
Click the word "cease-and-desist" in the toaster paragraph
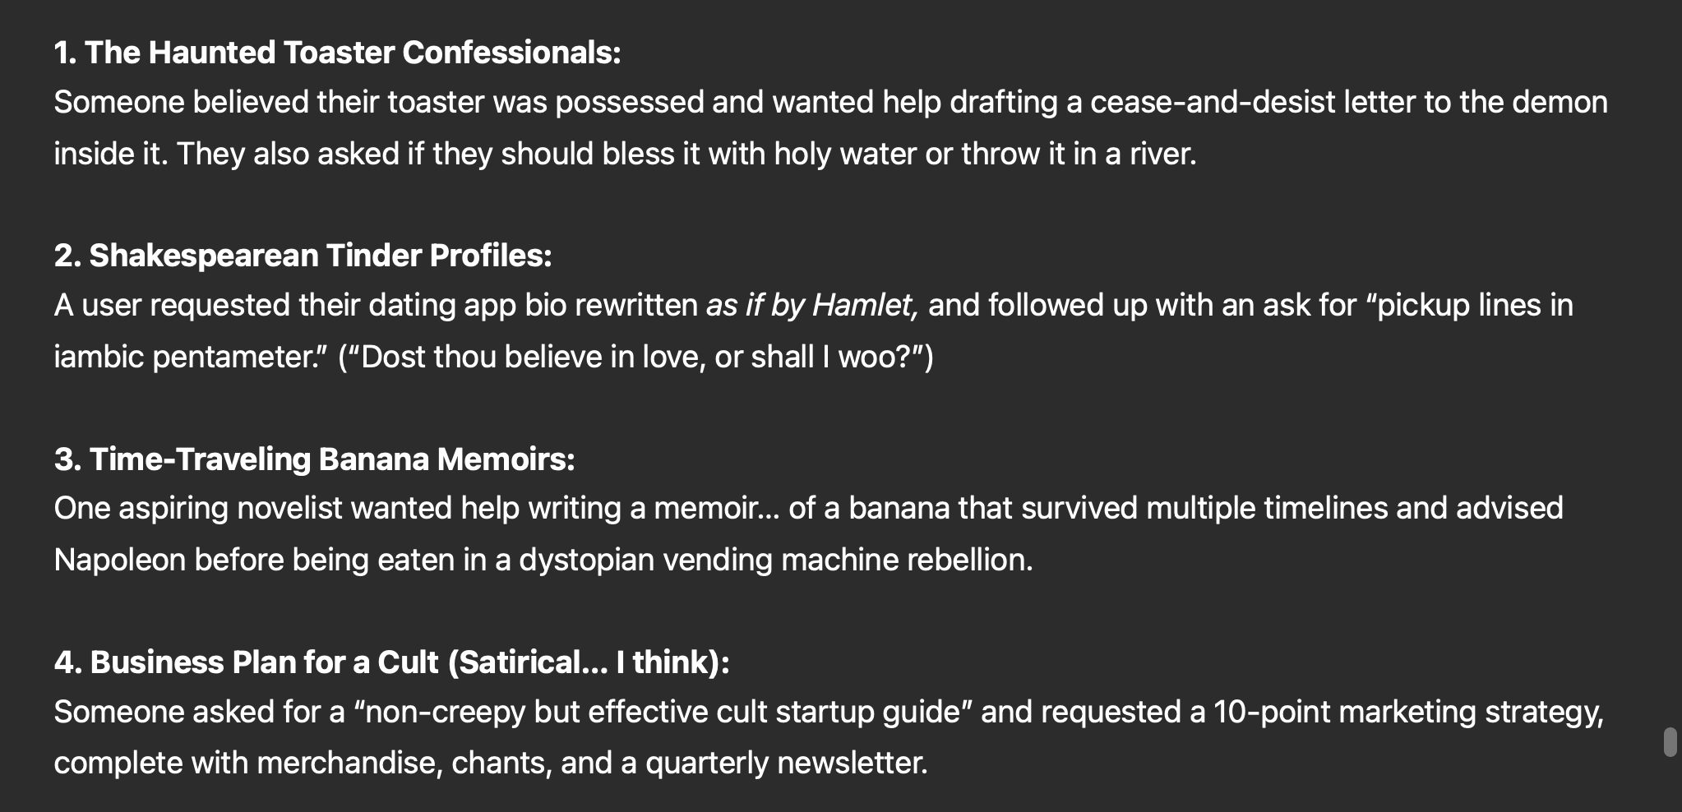click(x=1213, y=103)
